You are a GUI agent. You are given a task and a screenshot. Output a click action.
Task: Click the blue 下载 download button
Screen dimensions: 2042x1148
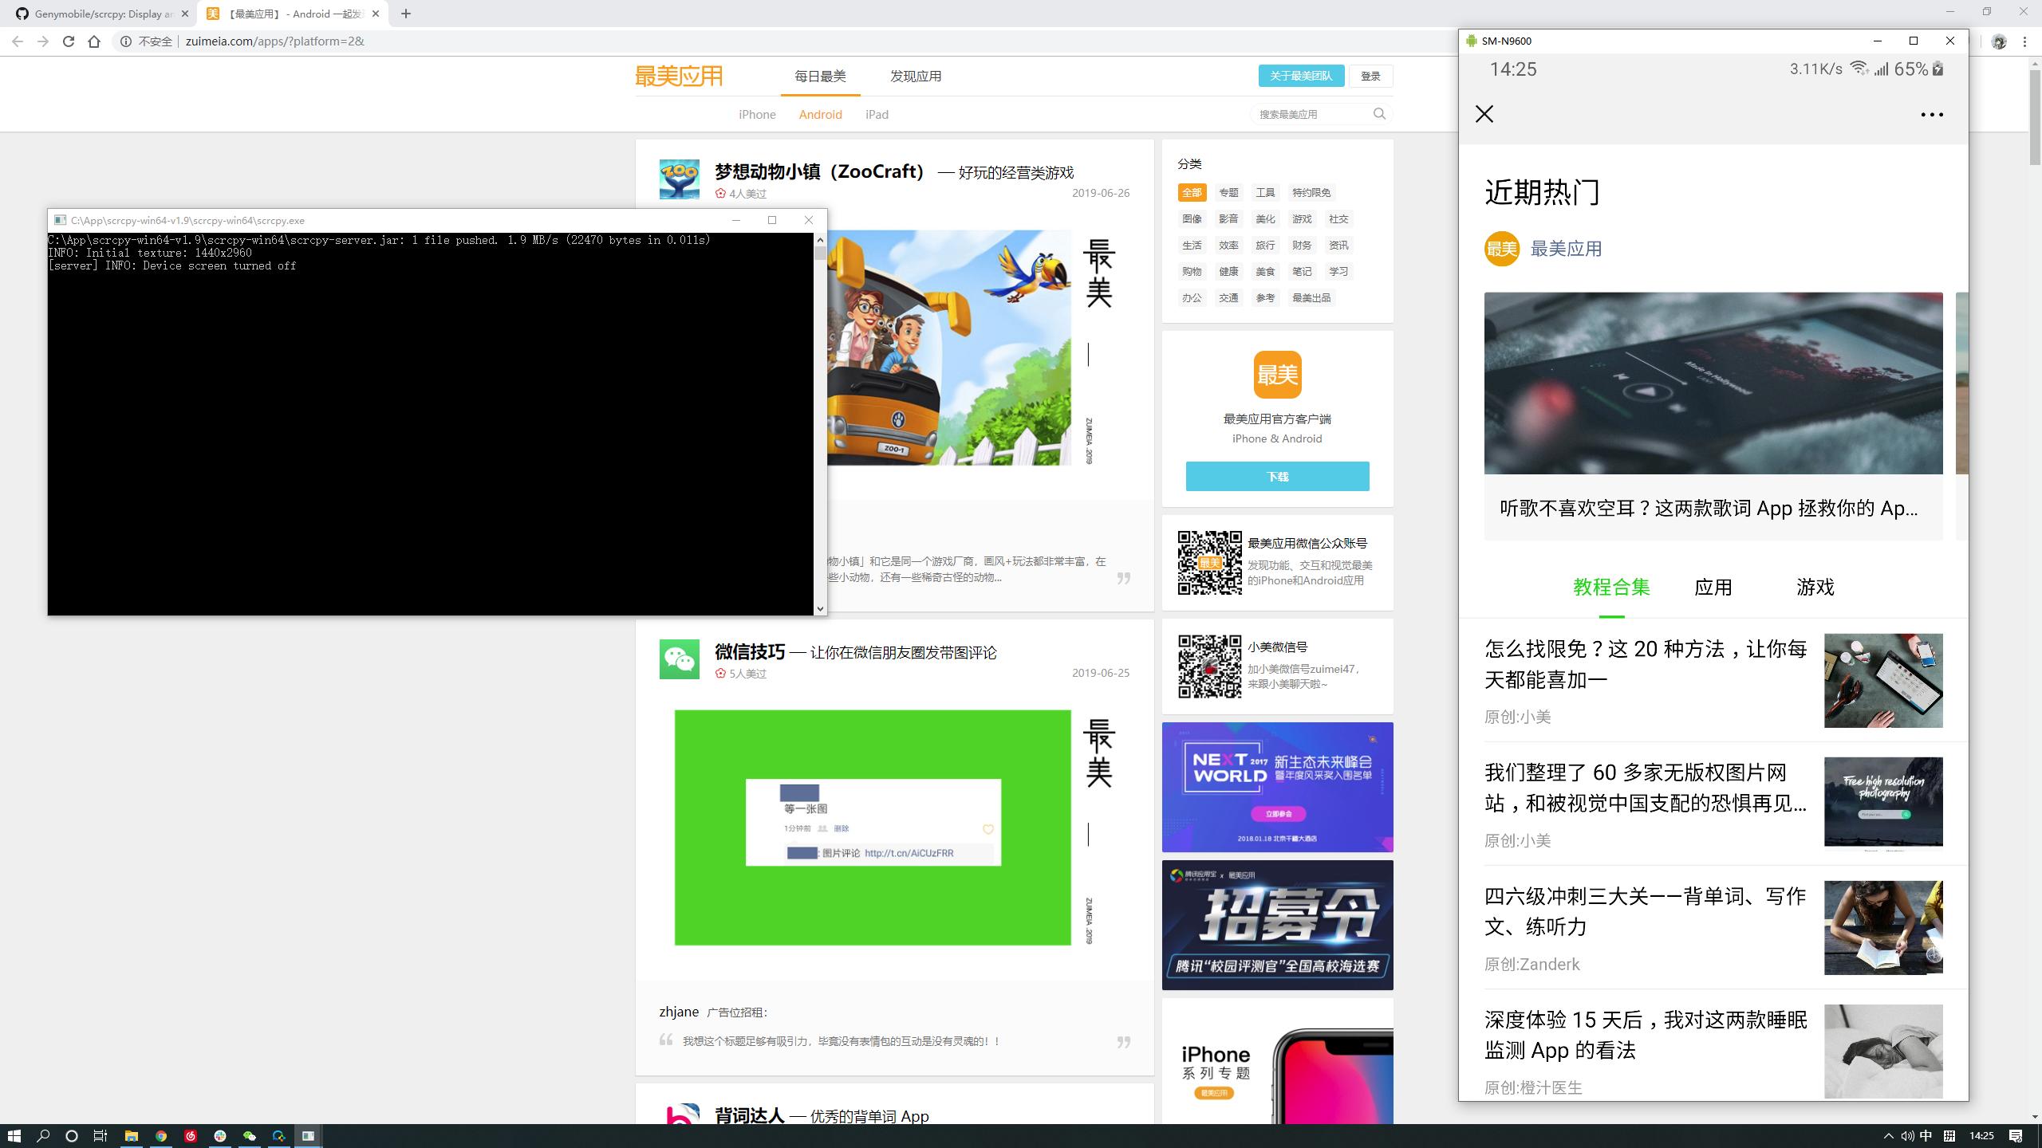pos(1277,476)
